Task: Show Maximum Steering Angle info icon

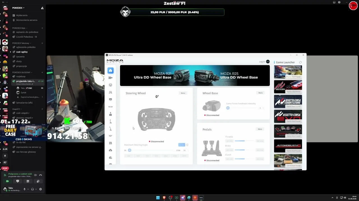Action: 187,145
